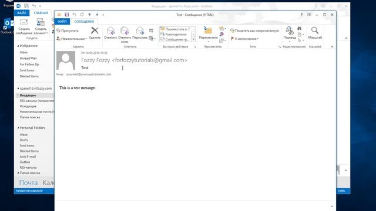
Task: Open the Быстрые действия dialog launcher
Action: 195,47
